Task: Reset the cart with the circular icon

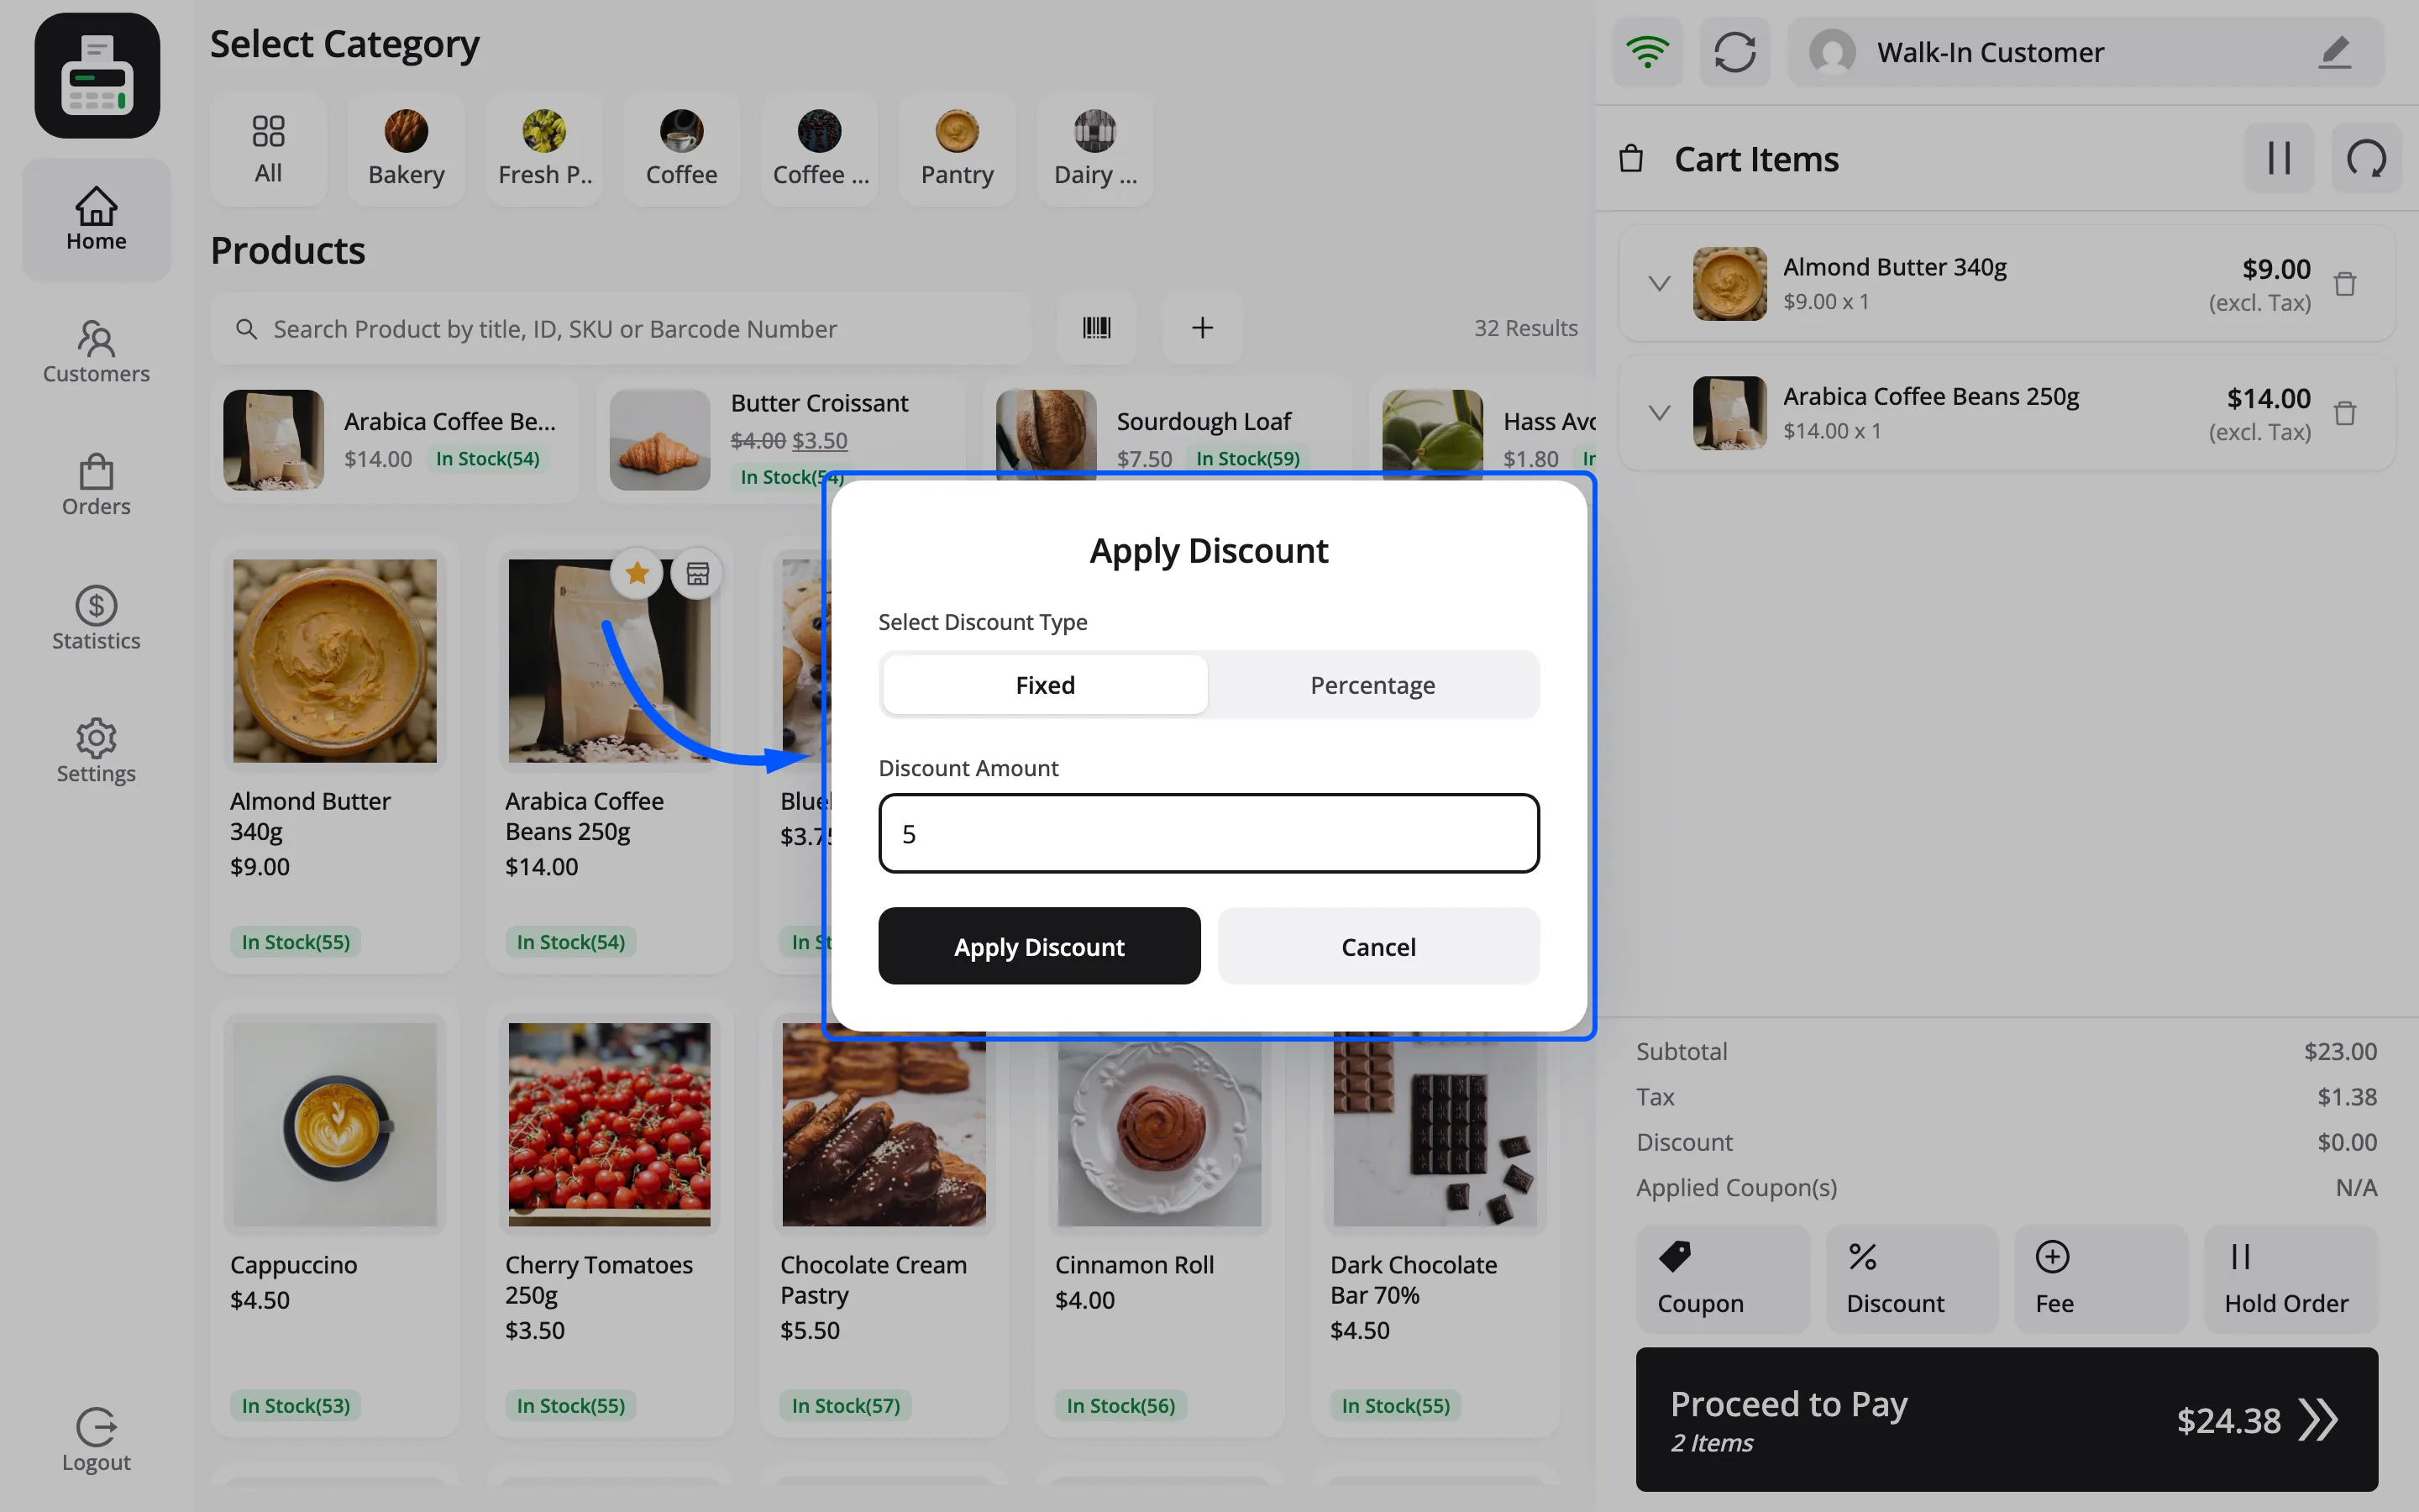Action: coord(2366,158)
